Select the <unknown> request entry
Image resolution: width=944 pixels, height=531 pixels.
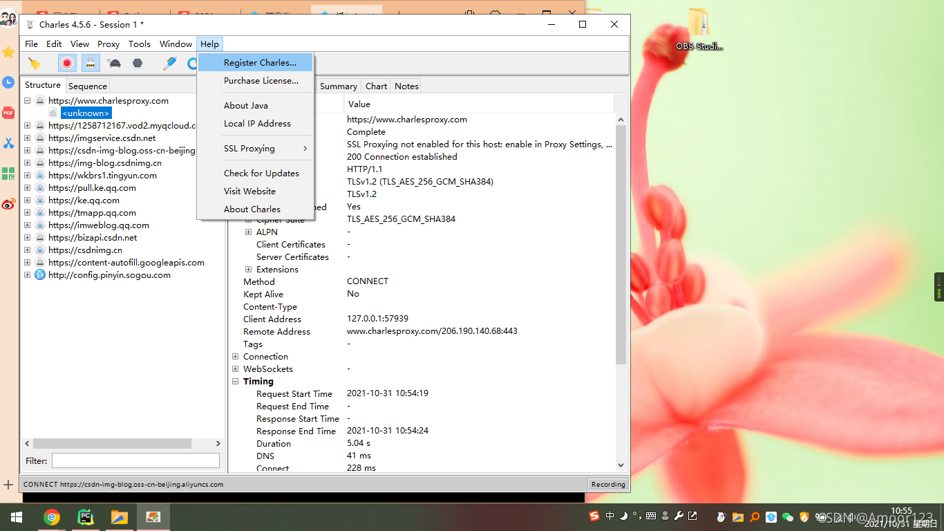click(x=86, y=113)
